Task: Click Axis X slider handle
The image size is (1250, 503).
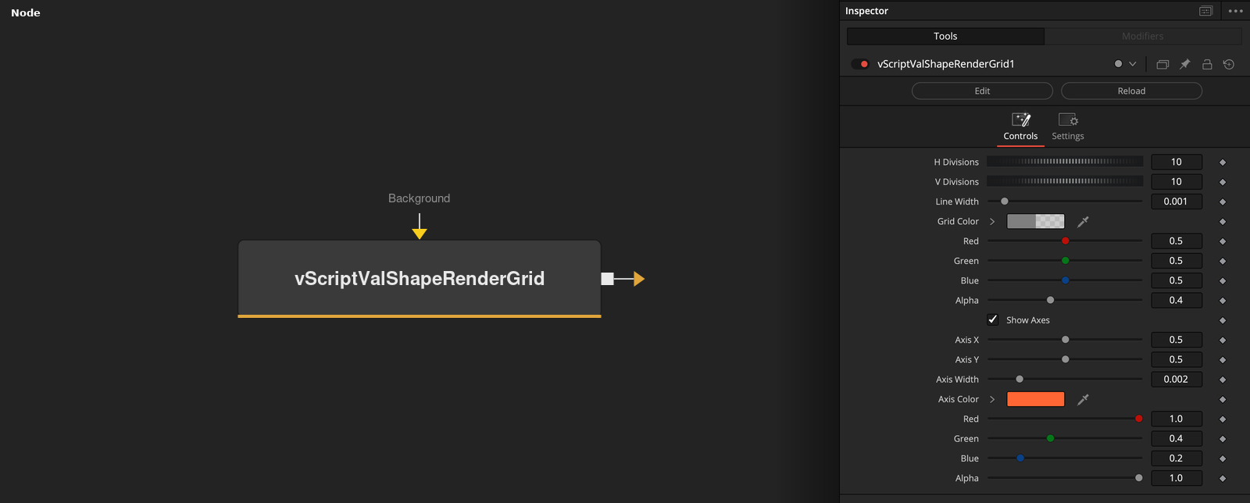Action: (x=1066, y=340)
